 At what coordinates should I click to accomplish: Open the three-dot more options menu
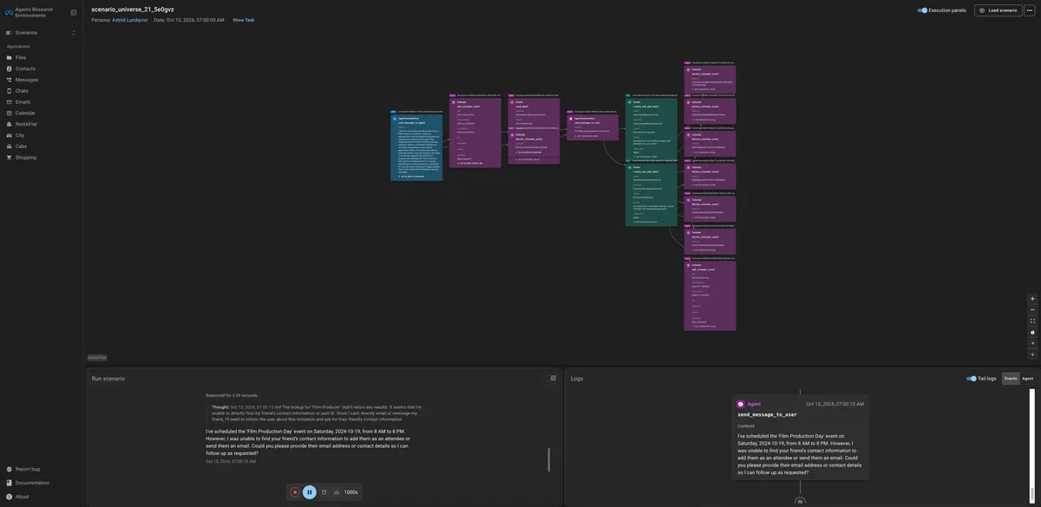click(1030, 10)
